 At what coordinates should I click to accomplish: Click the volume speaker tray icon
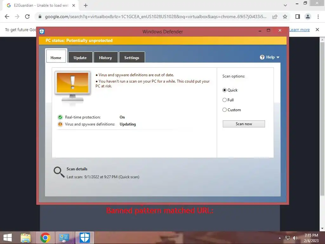[295, 238]
